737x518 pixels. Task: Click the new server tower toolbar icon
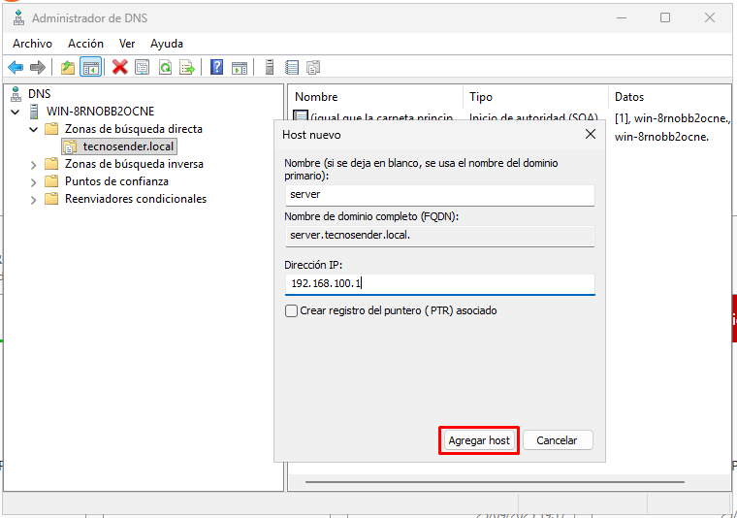point(269,67)
